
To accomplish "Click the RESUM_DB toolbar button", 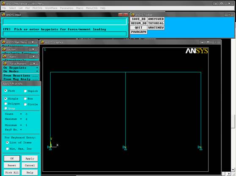I will (x=139, y=23).
